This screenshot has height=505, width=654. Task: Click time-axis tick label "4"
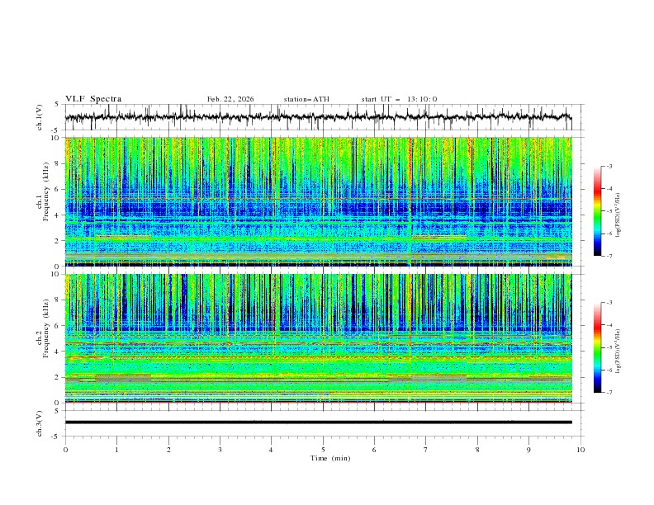click(x=271, y=450)
